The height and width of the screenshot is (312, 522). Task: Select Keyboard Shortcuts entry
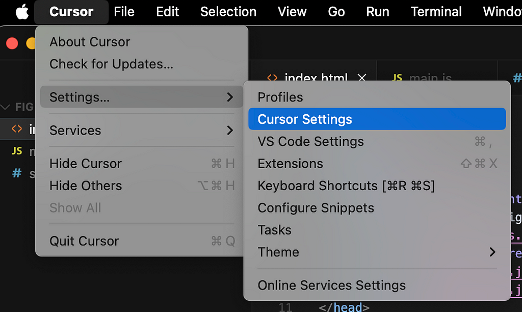[x=377, y=186]
